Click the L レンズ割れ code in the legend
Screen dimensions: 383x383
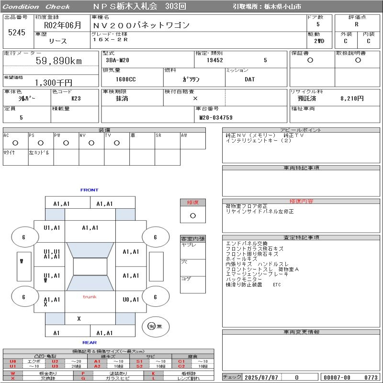pyautogui.click(x=153, y=378)
